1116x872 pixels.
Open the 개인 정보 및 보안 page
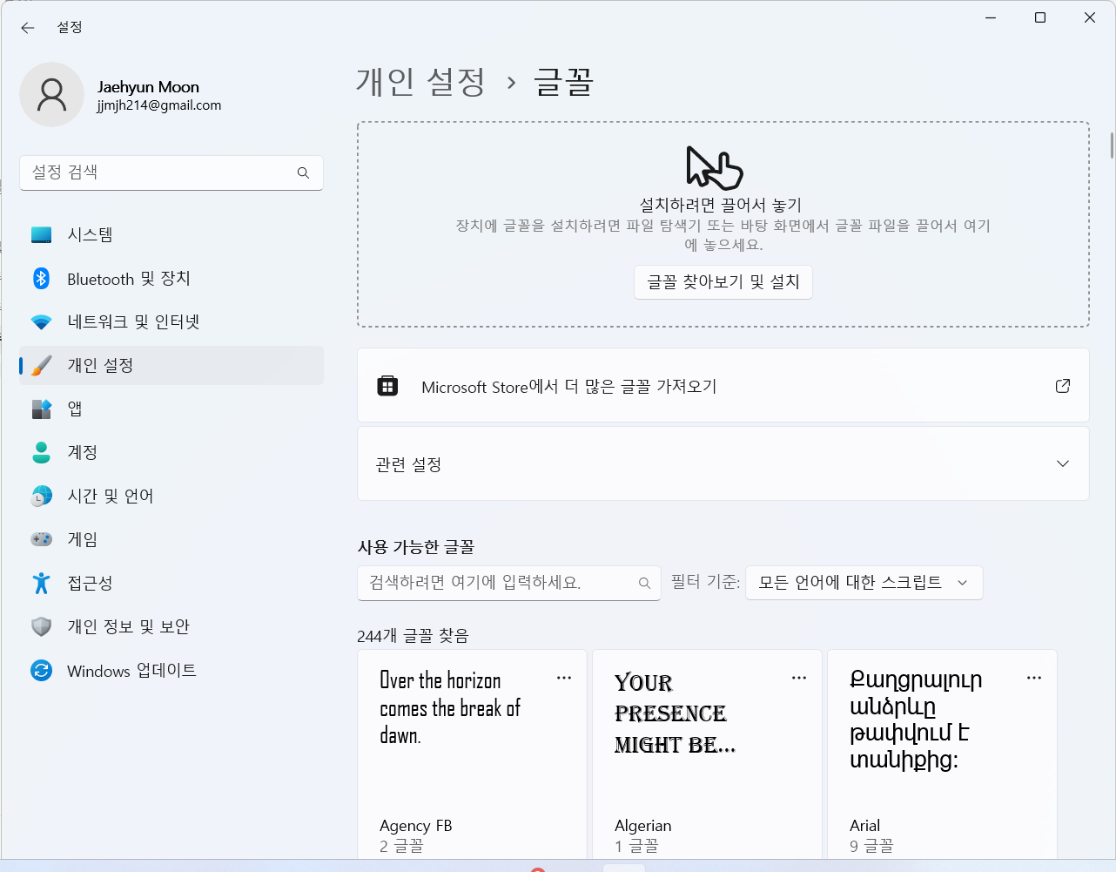128,627
